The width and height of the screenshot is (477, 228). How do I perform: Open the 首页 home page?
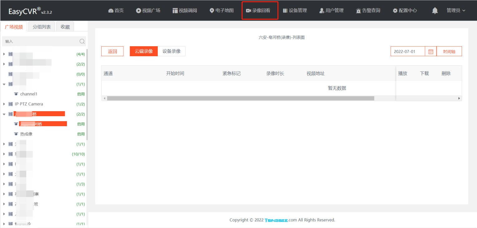click(116, 11)
